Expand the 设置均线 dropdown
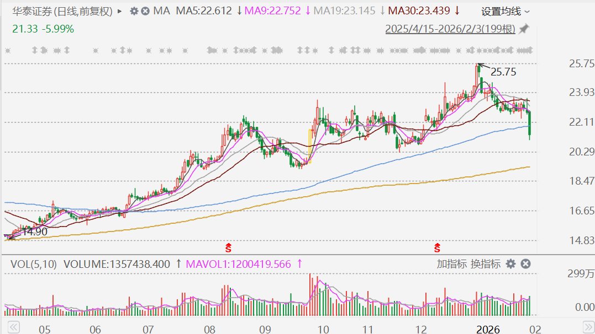595x334 pixels. coord(505,12)
